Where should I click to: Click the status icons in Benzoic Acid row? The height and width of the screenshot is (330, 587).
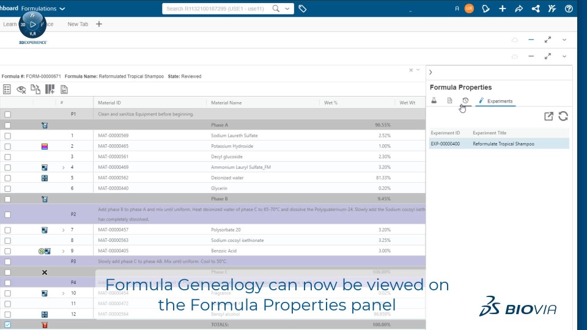44,251
